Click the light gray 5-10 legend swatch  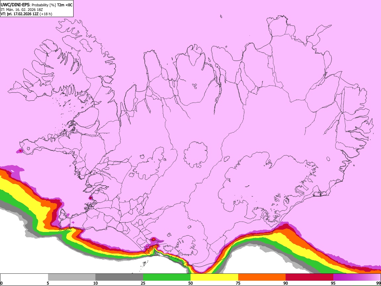(72, 277)
